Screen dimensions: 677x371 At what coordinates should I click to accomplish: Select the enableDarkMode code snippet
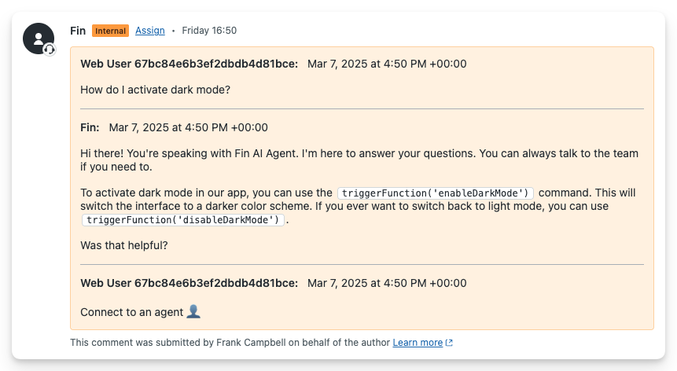click(436, 193)
